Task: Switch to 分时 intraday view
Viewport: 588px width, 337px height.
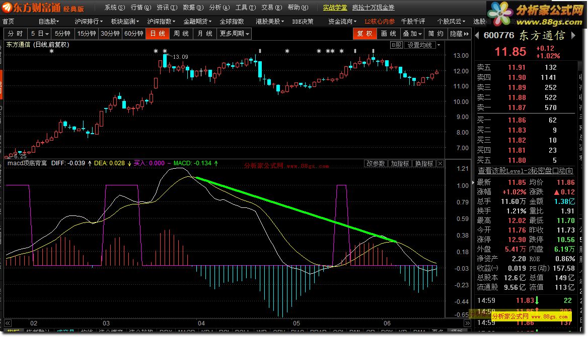Action: click(16, 34)
